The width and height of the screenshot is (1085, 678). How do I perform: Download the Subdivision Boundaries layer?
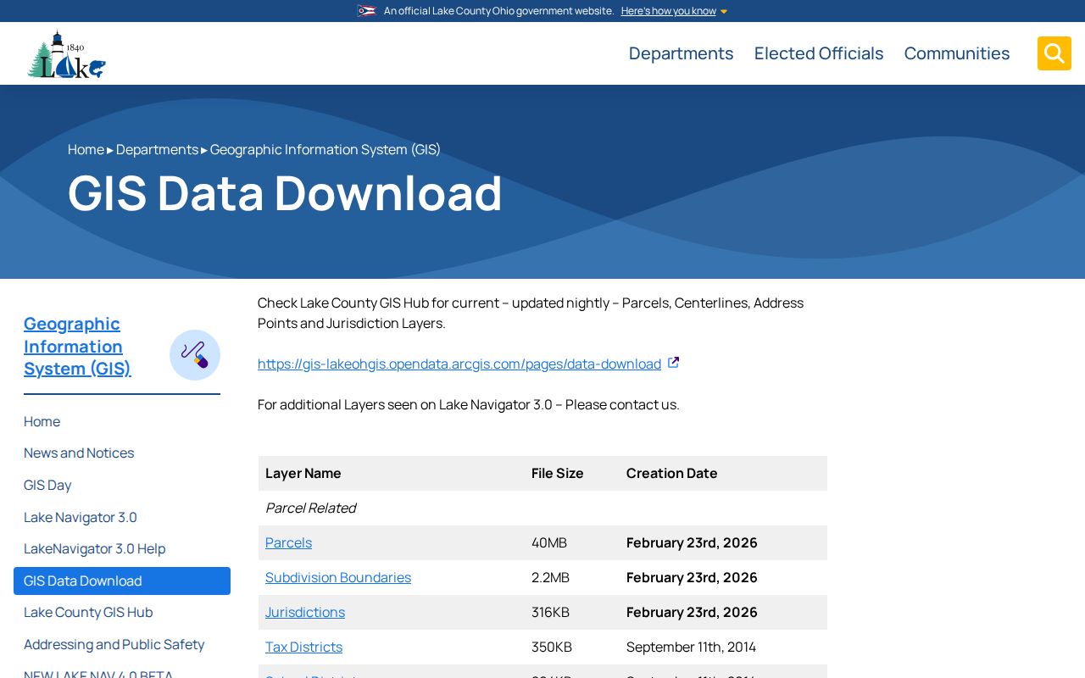338,577
